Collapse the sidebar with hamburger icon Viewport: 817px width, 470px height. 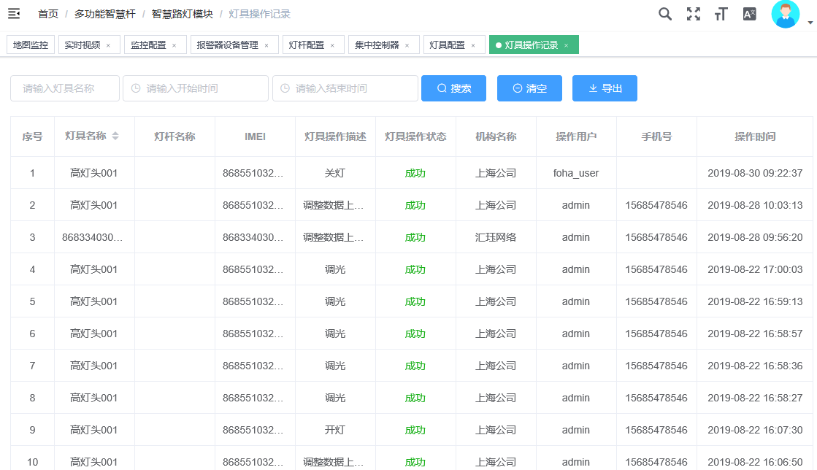pyautogui.click(x=14, y=14)
